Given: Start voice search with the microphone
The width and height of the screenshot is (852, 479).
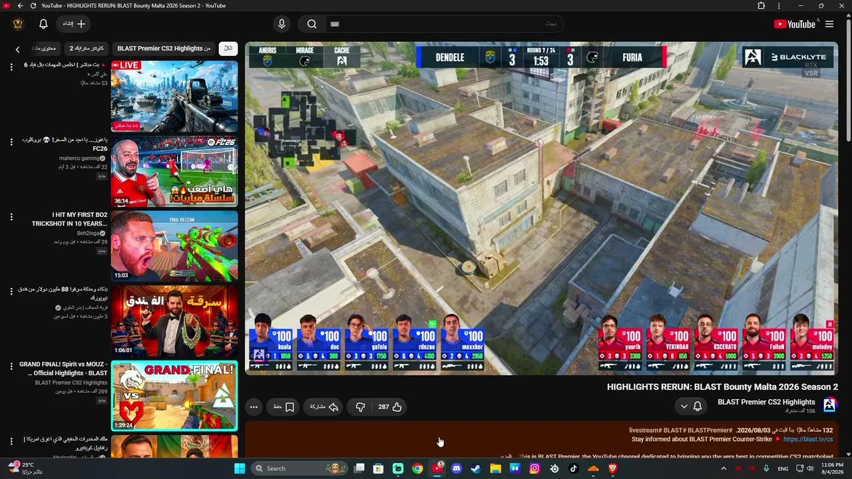Looking at the screenshot, I should [x=282, y=24].
